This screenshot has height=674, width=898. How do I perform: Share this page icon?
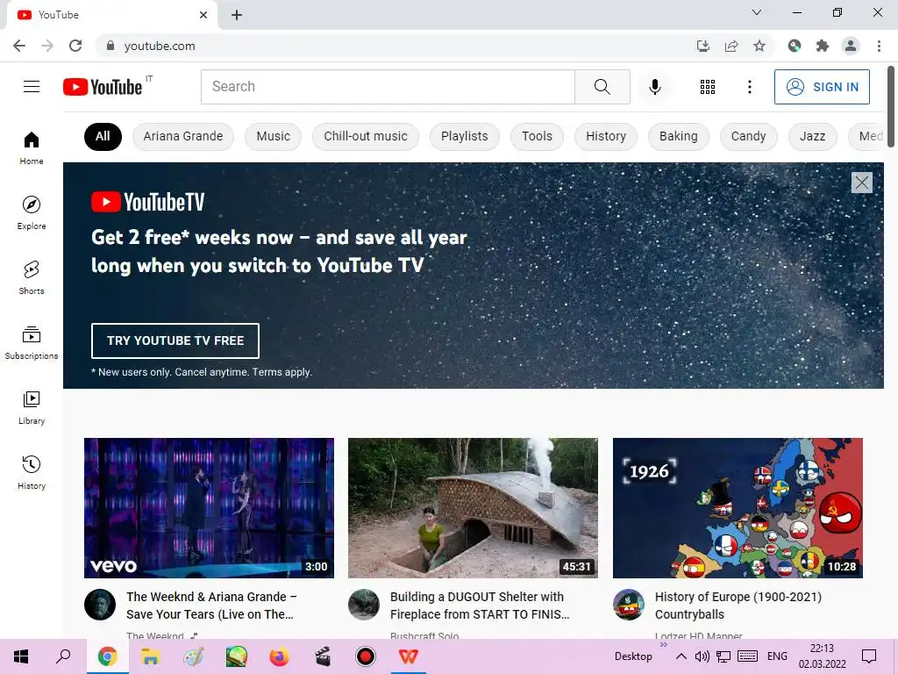tap(731, 46)
